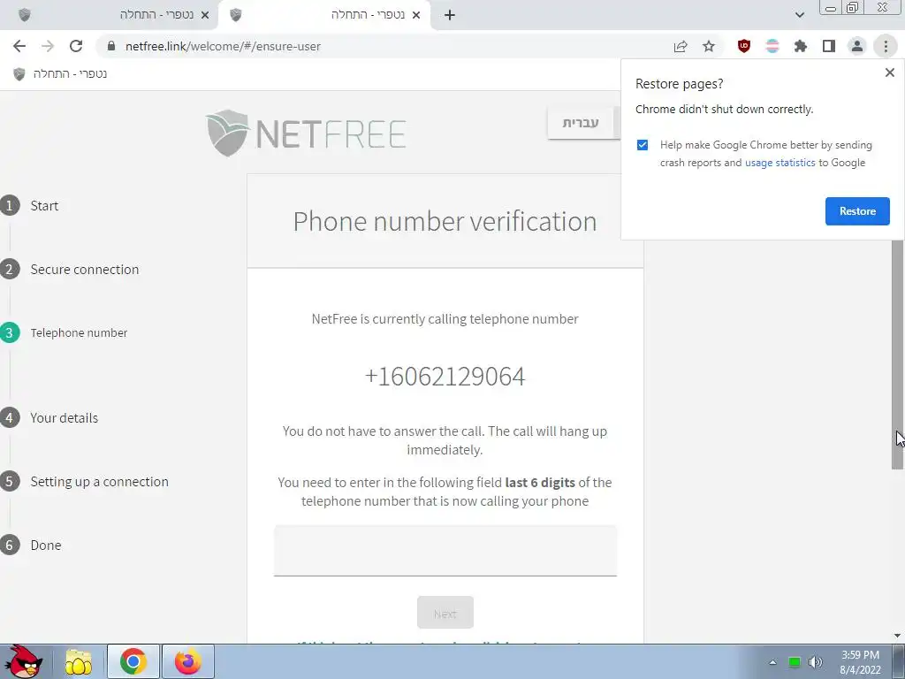Open the usage statistics link
This screenshot has height=679, width=905.
coord(780,163)
